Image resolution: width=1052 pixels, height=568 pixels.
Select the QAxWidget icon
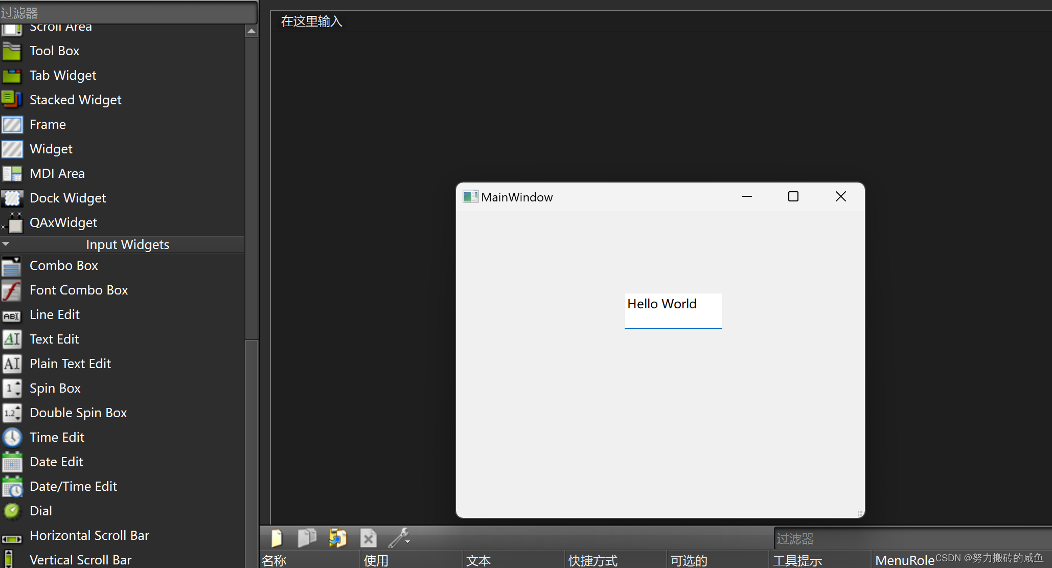point(12,223)
